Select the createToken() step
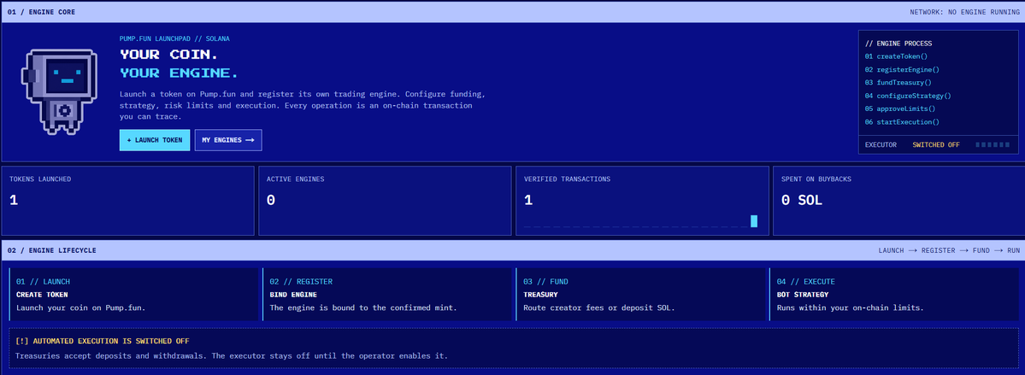 (896, 56)
